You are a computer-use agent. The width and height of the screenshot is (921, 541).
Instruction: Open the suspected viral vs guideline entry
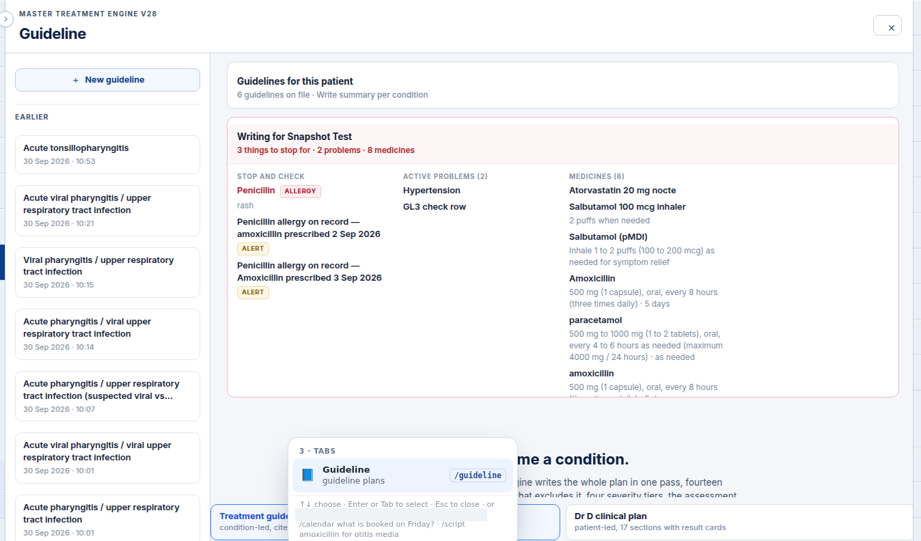pyautogui.click(x=107, y=396)
